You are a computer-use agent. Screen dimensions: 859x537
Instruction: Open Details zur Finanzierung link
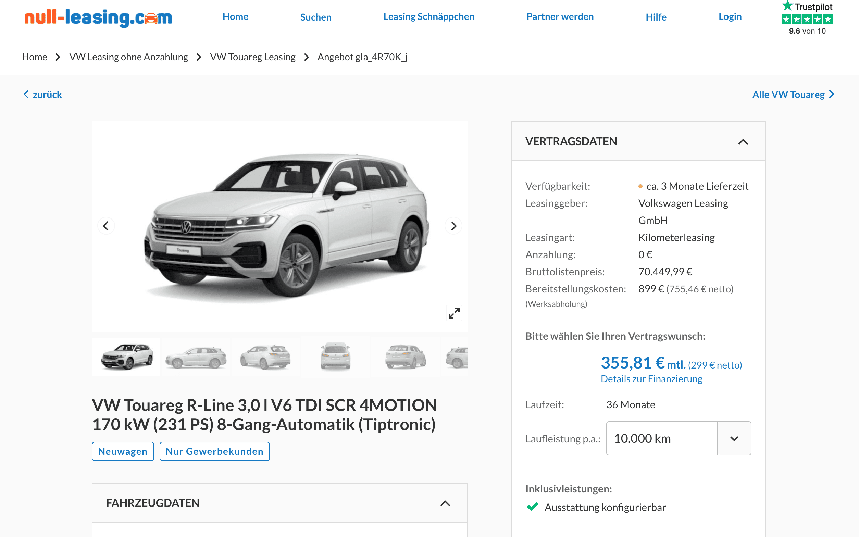click(x=651, y=379)
